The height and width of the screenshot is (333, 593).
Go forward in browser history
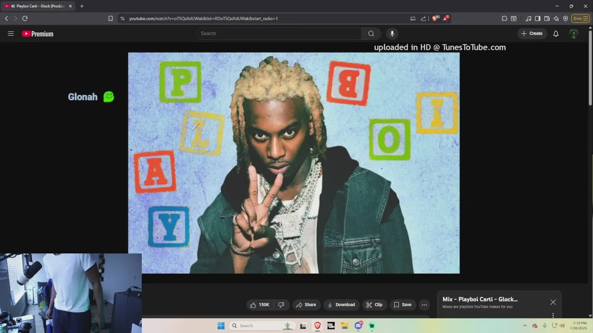15,18
